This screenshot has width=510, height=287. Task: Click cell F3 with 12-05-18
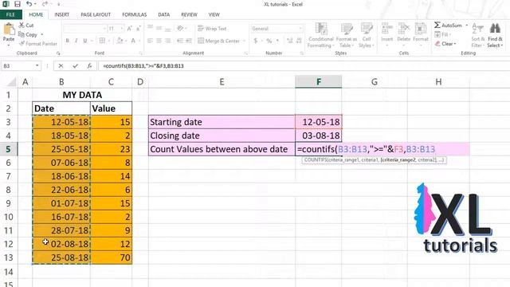[x=319, y=122]
